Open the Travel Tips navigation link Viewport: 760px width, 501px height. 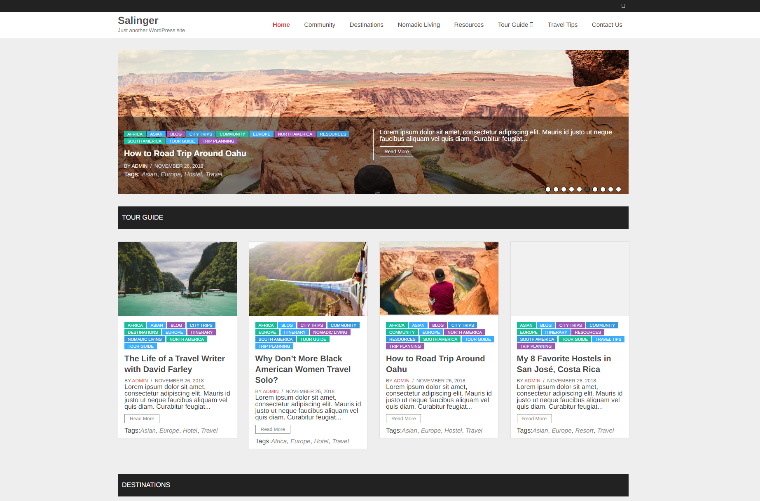562,25
